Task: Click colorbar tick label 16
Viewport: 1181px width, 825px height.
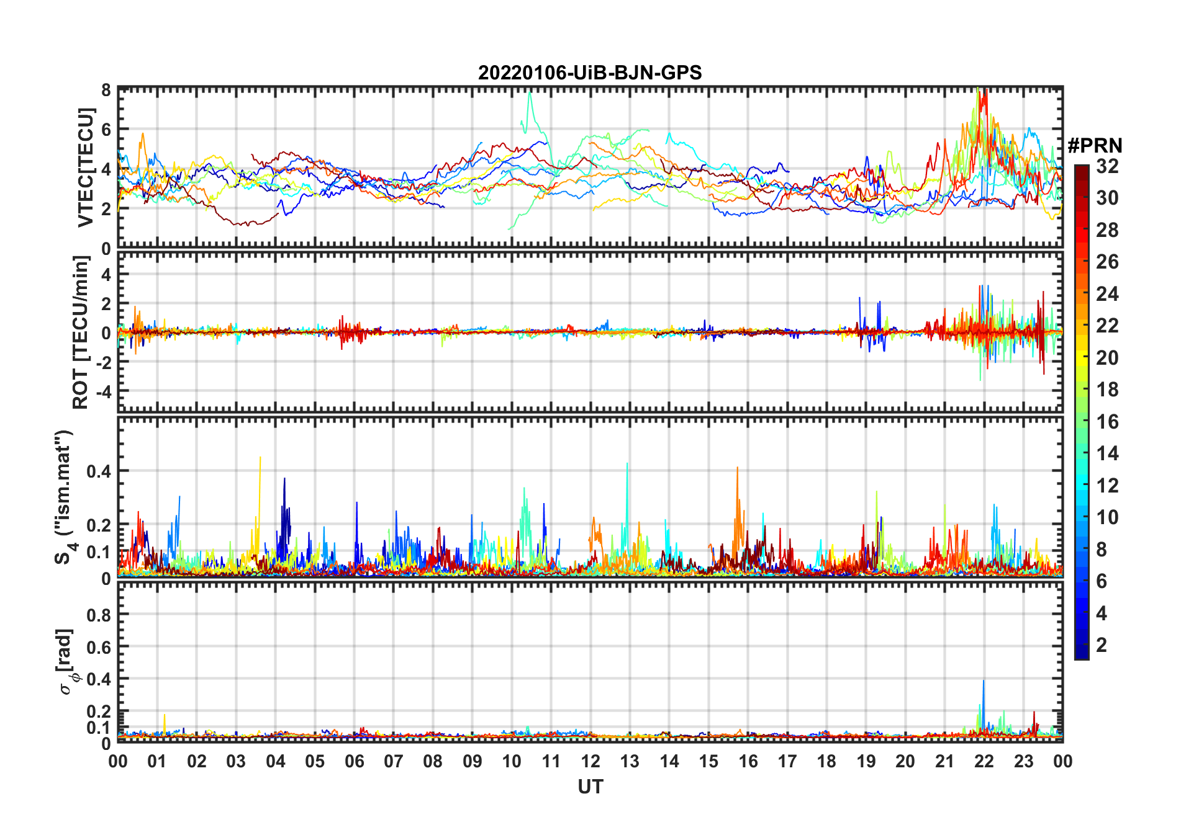Action: (1107, 422)
